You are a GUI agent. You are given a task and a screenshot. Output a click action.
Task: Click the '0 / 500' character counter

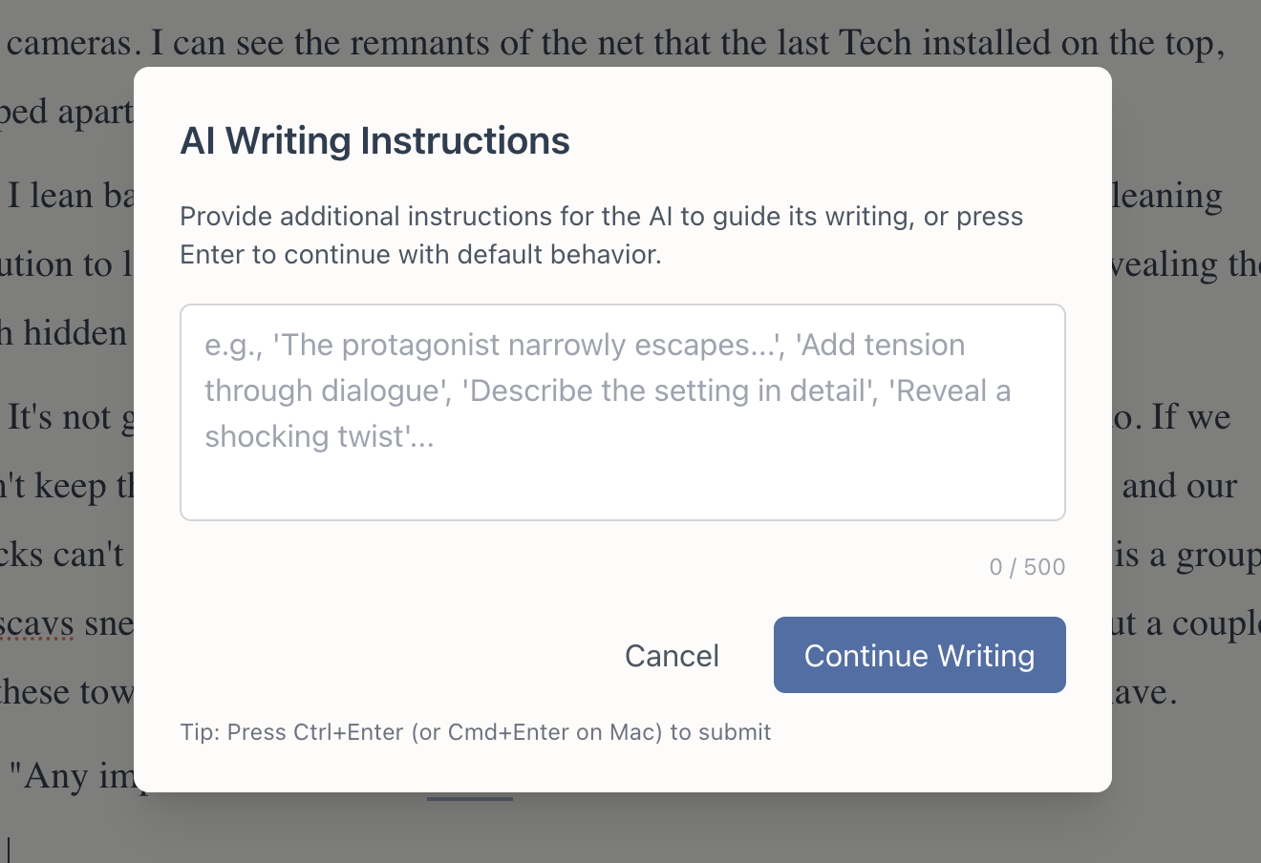coord(1027,567)
